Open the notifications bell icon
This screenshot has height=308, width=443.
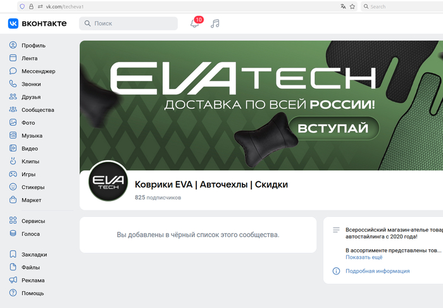(x=194, y=23)
